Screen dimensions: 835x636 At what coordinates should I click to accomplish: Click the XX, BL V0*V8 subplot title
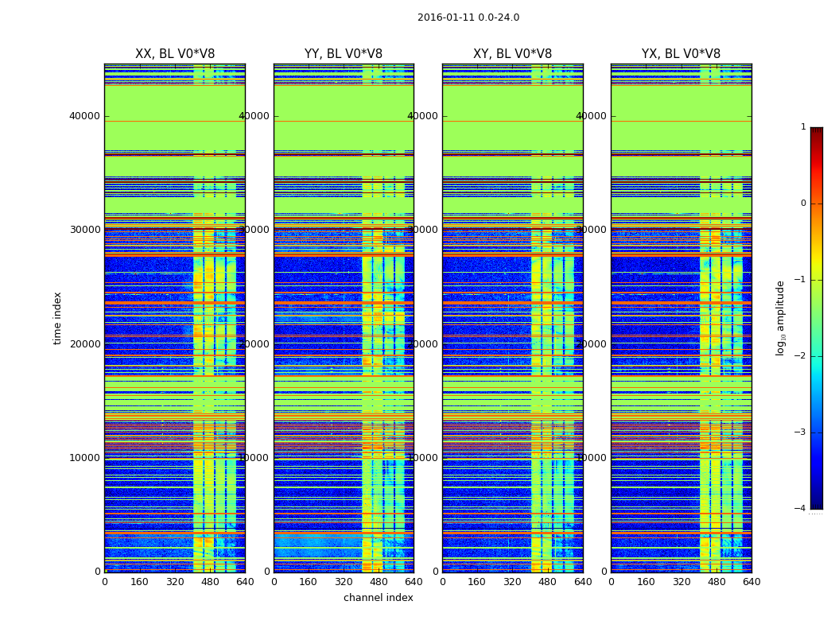tap(175, 54)
